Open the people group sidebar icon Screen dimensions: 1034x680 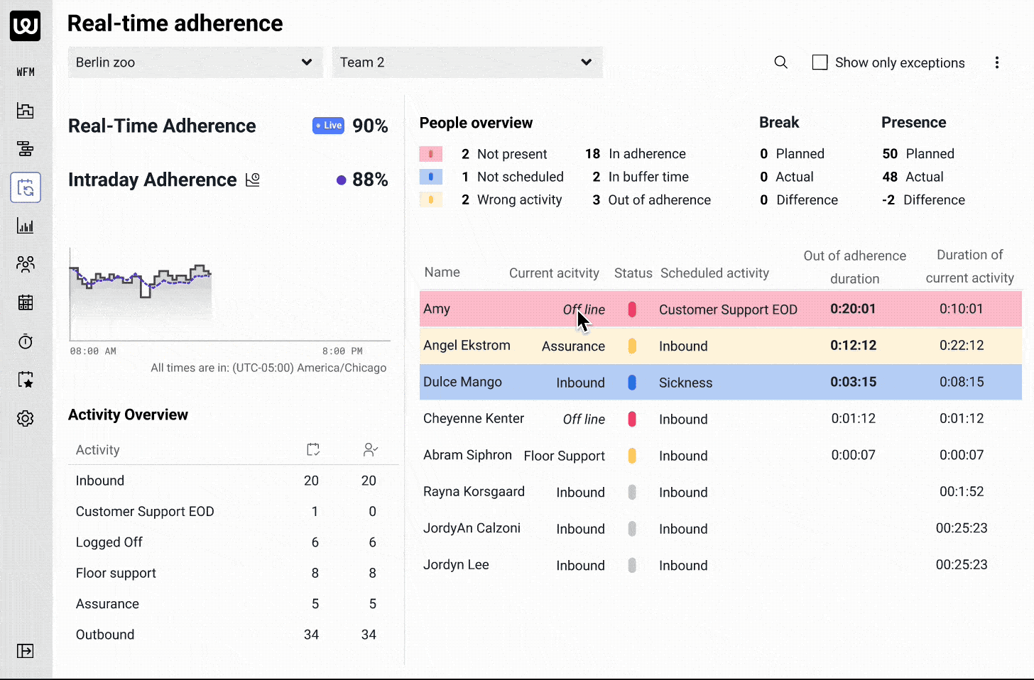(26, 265)
